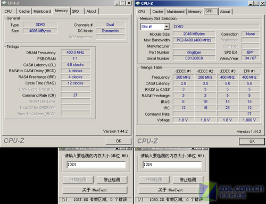Click 停止检测 in right MemTest window
This screenshot has height=204, width=266.
click(188, 180)
